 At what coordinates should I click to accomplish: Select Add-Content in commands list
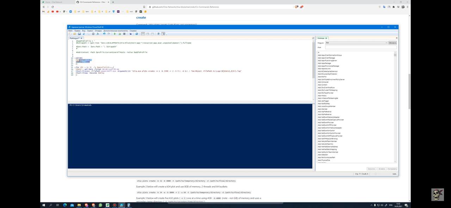click(322, 85)
